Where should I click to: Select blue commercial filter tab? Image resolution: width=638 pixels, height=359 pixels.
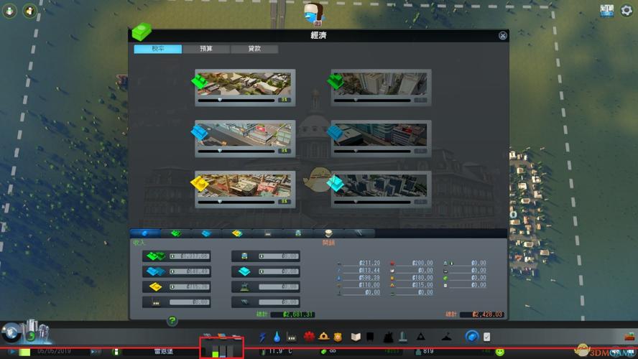pyautogui.click(x=206, y=233)
